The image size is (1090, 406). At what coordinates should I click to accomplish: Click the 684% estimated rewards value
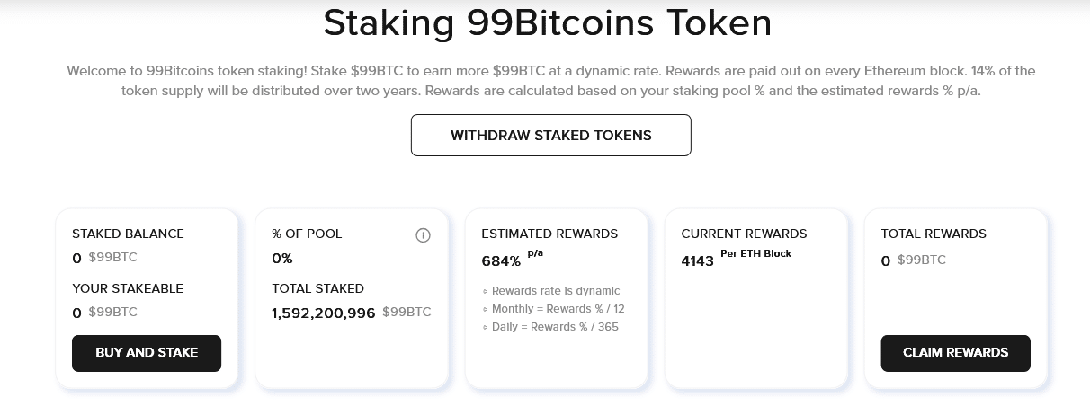(x=501, y=261)
